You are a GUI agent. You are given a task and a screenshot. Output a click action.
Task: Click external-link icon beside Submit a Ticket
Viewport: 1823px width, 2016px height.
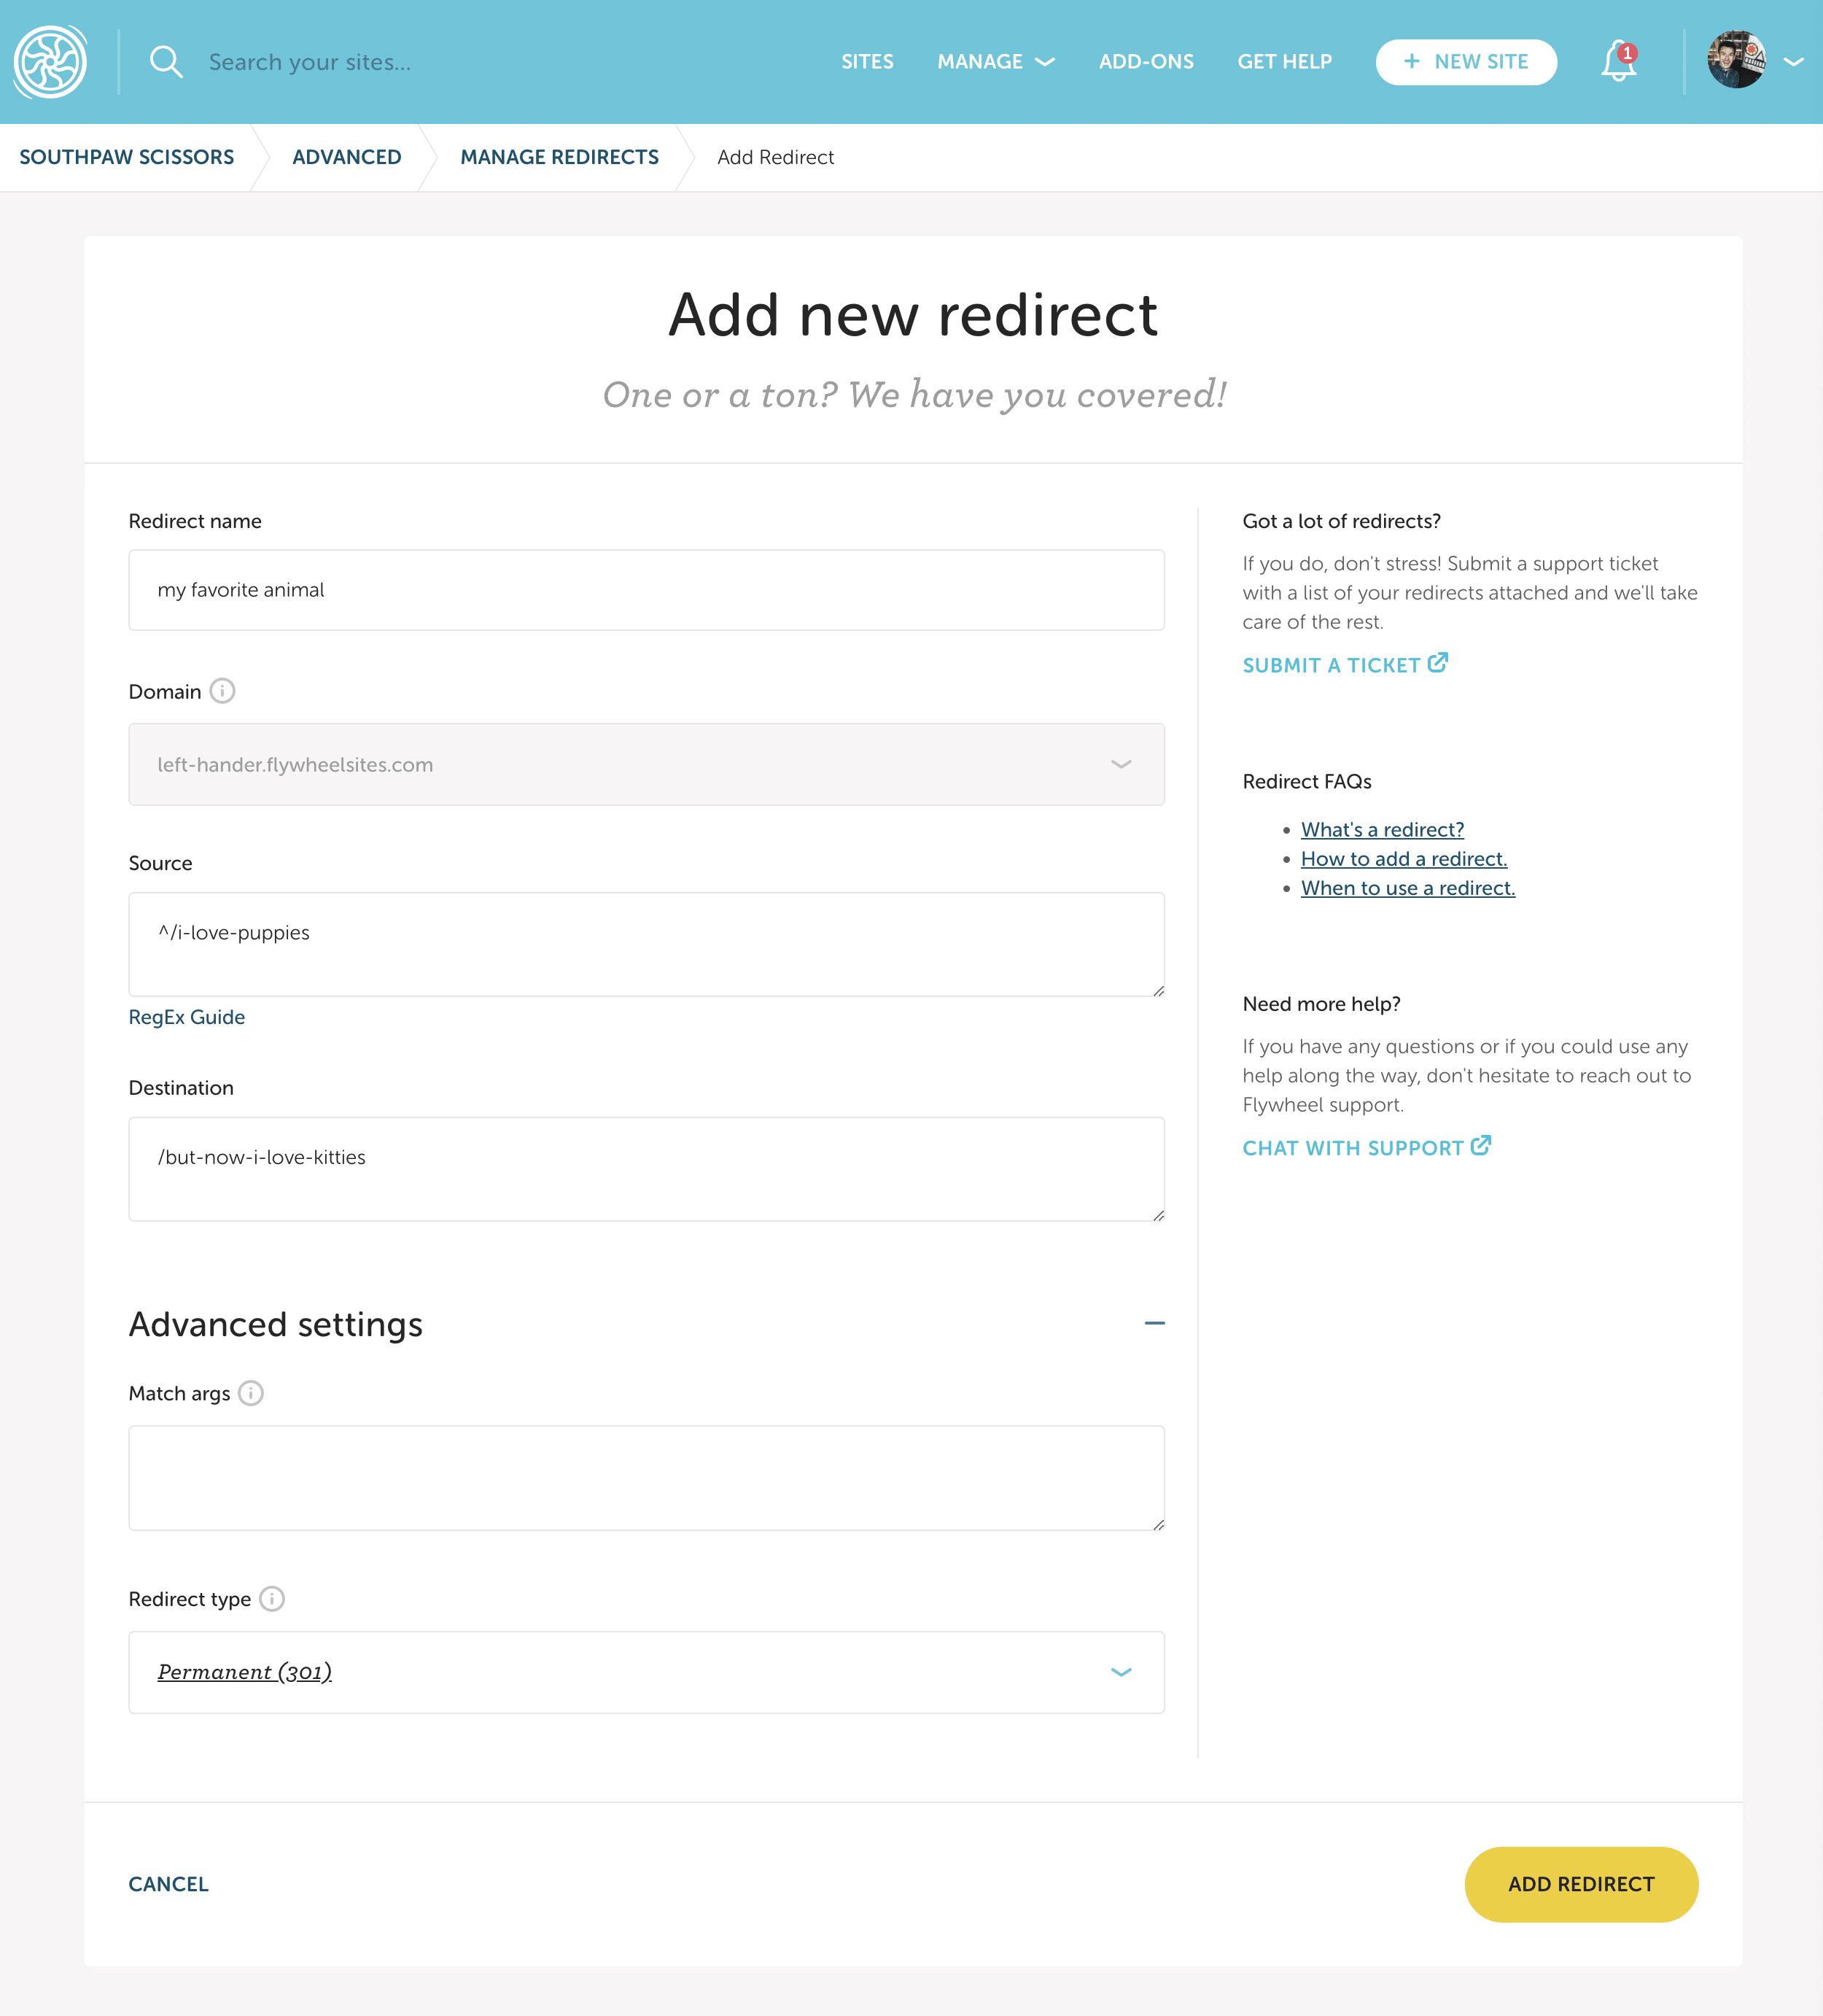point(1437,663)
